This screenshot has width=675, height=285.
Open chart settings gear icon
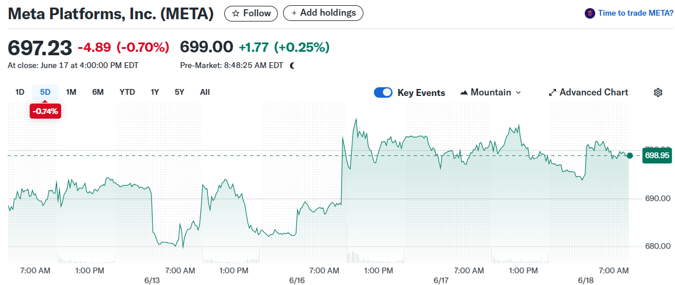[x=658, y=92]
